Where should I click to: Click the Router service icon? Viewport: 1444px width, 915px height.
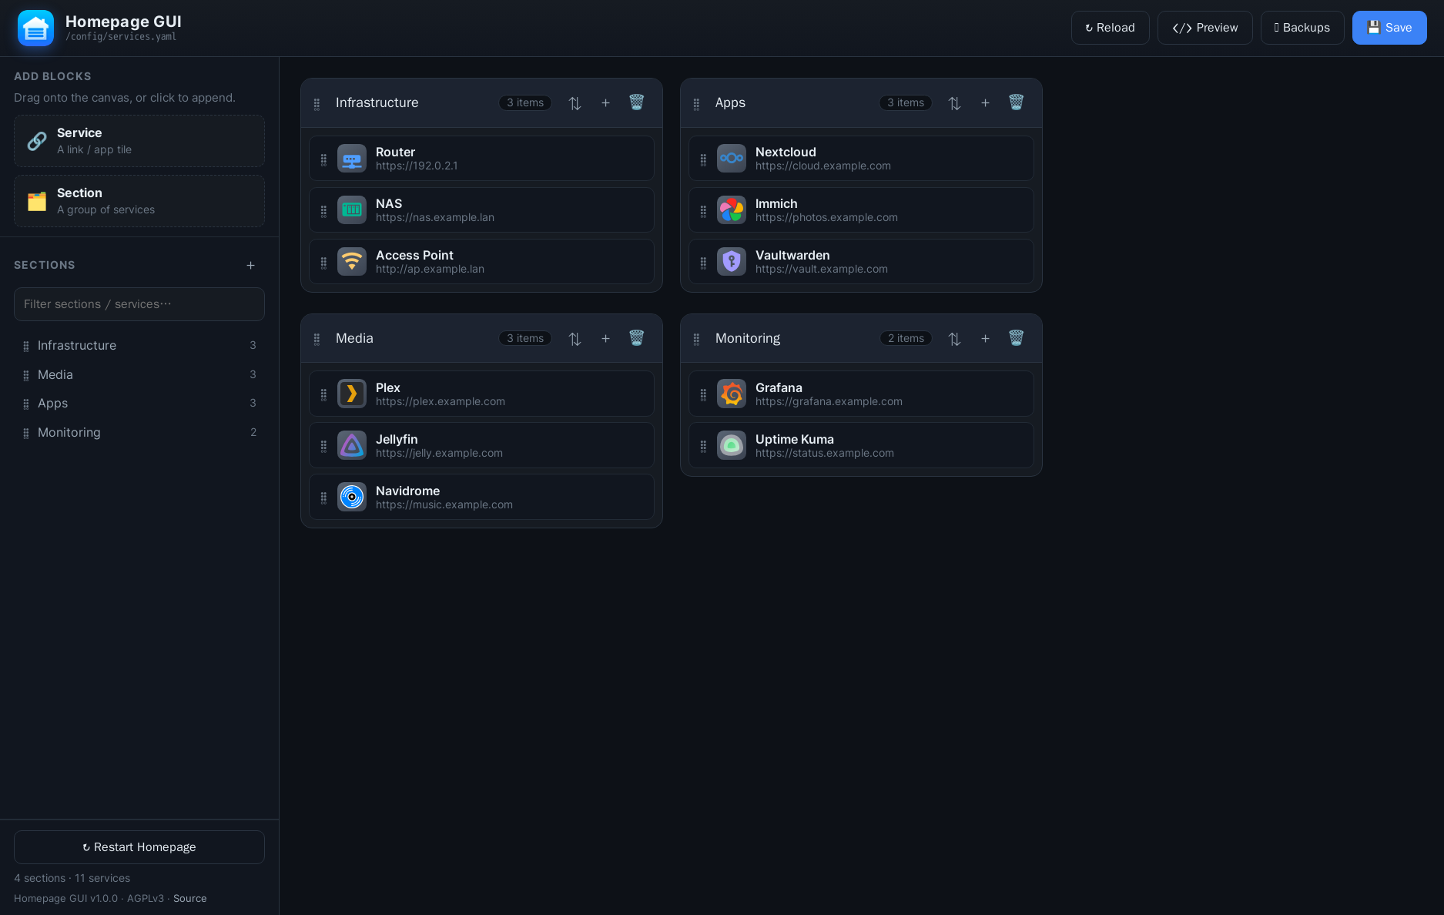click(x=352, y=159)
